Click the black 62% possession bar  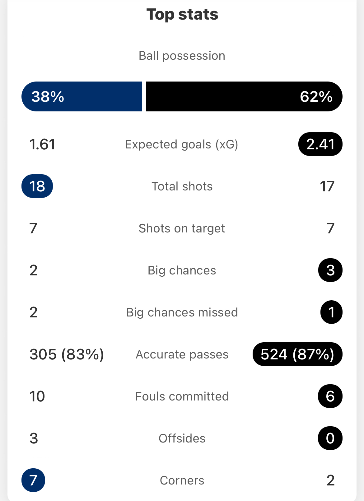[244, 96]
